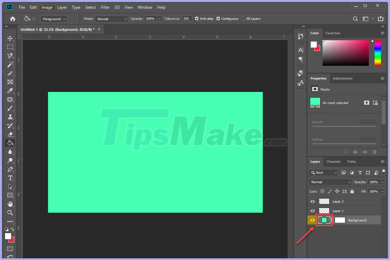390x260 pixels.
Task: Select the Paint Bucket tool
Action: 10,143
